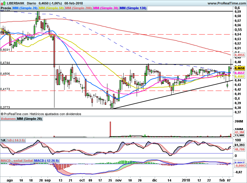Click the 0,59 price axis label
The image size is (247, 183).
[238, 12]
